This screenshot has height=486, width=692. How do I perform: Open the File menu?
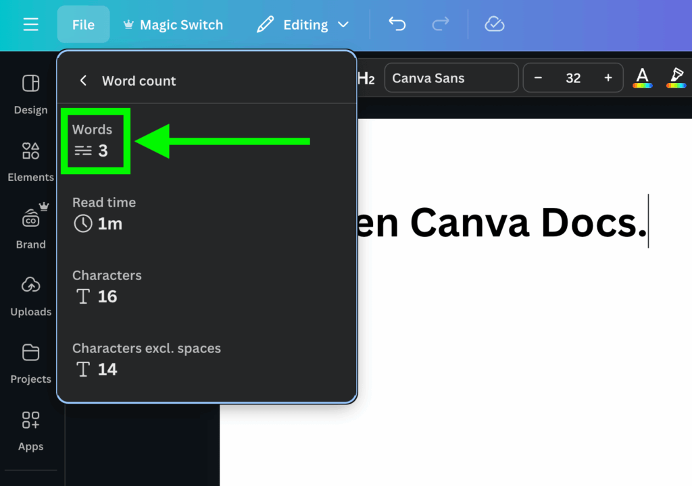(x=83, y=24)
